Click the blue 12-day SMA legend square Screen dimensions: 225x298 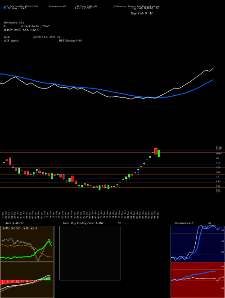click(x=4, y=8)
